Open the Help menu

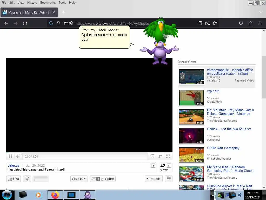pyautogui.click(x=72, y=3)
